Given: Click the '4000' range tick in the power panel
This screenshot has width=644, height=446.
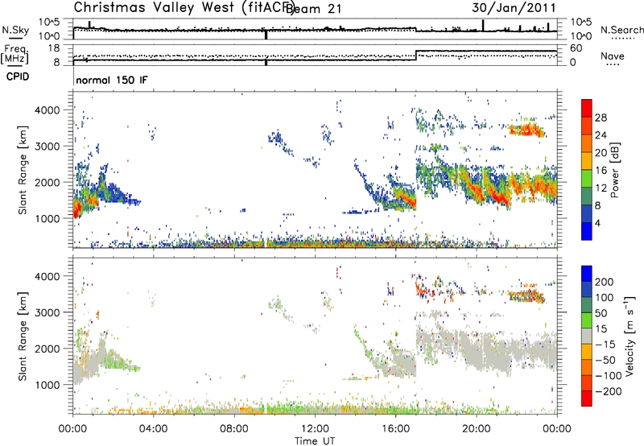Looking at the screenshot, I should pos(47,110).
